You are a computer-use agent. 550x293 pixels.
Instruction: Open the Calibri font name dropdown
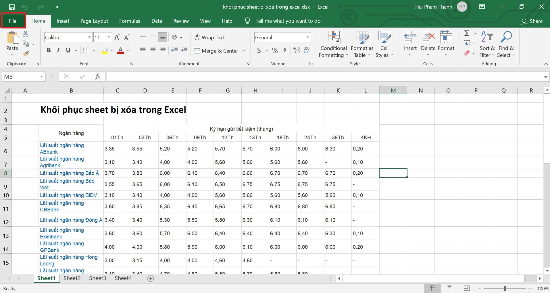click(x=89, y=37)
